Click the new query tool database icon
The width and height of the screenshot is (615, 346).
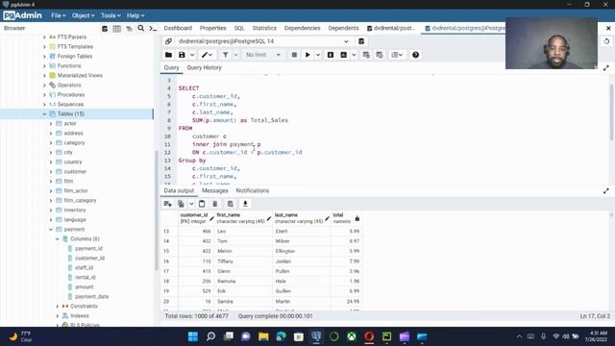tap(361, 41)
